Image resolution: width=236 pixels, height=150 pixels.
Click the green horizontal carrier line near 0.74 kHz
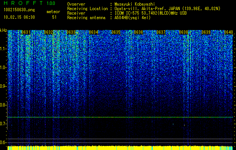pyautogui.click(x=120, y=117)
